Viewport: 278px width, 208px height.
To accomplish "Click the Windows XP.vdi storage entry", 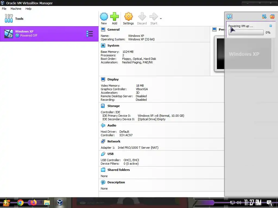I will [x=161, y=116].
